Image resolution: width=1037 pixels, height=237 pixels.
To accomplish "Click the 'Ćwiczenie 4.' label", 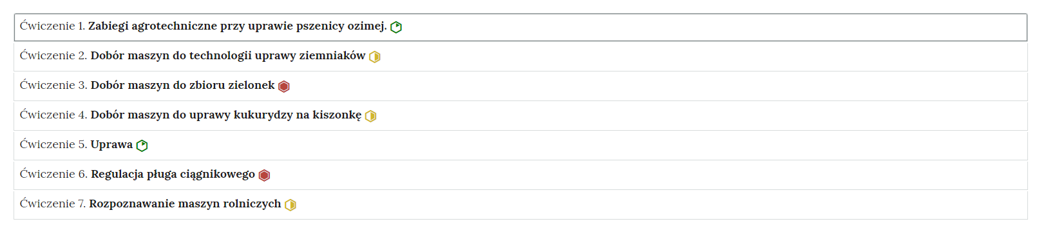I will tap(53, 115).
